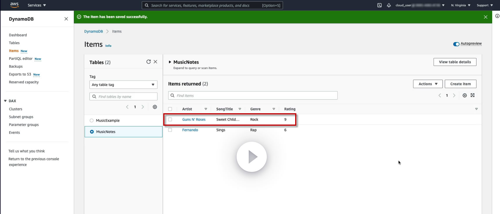Refresh the Tables list

(x=148, y=62)
